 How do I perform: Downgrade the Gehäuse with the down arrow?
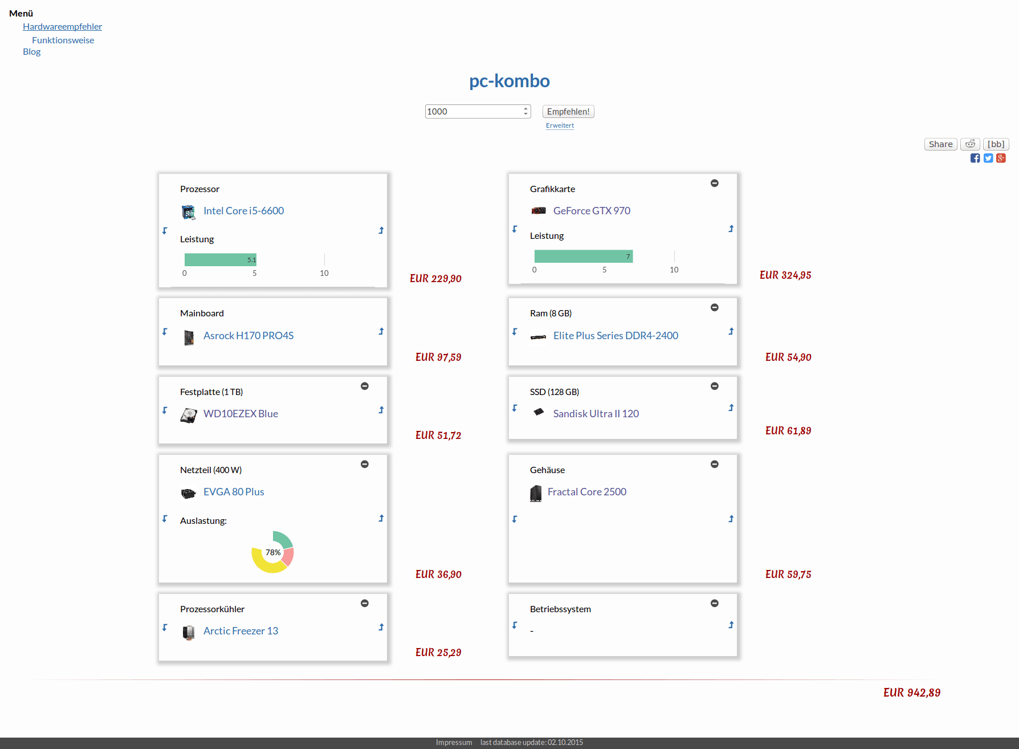[x=515, y=519]
